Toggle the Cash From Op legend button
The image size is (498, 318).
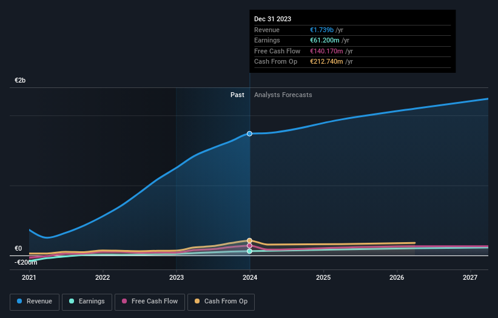tap(221, 302)
